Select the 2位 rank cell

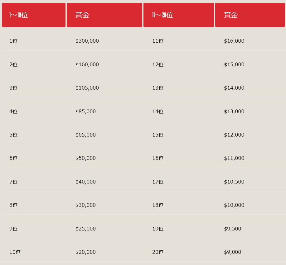[x=13, y=65]
